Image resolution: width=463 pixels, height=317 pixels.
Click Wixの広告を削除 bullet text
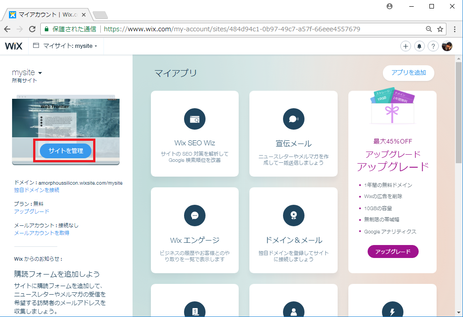click(x=383, y=196)
